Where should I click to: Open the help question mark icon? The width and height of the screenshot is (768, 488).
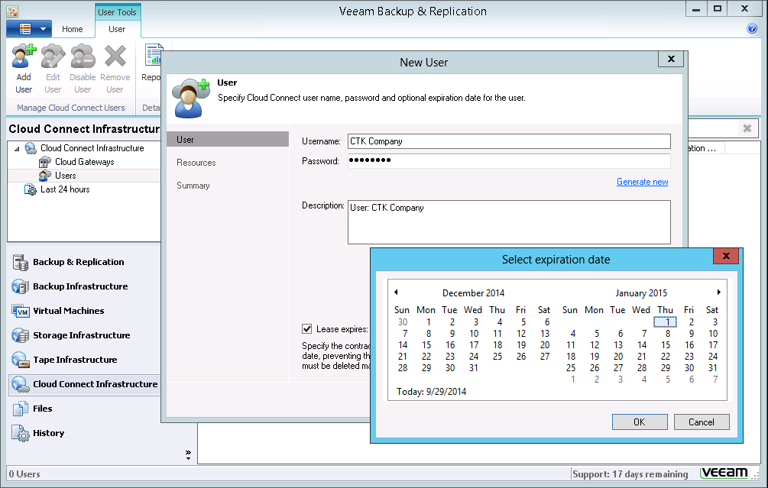click(752, 28)
